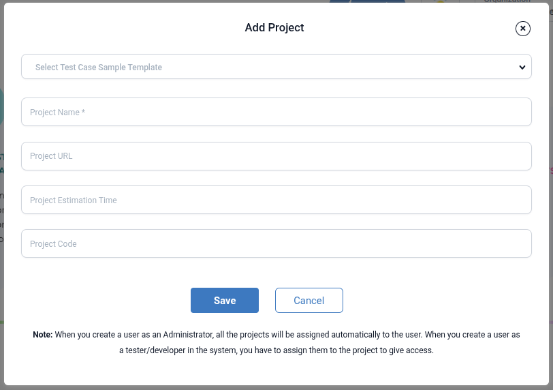Click note line mentioning tester/developer access

[x=276, y=350]
